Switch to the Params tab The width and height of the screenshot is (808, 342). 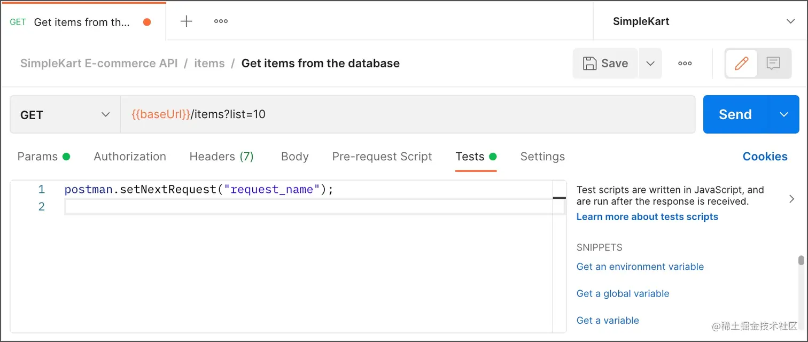tap(43, 157)
